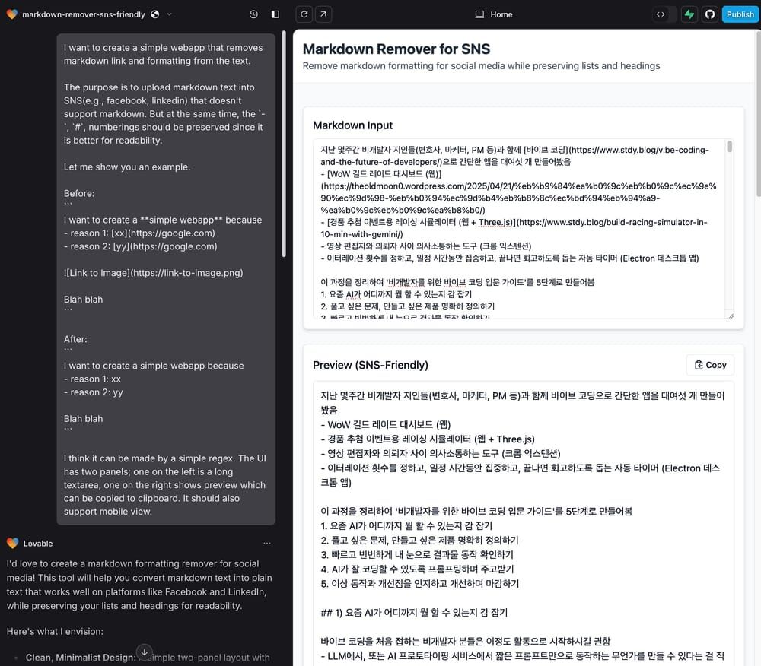
Task: Toggle the chat sidebar panel icon
Action: click(275, 14)
